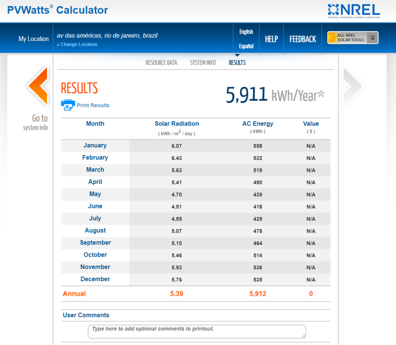Click May solar radiation 4.70
Image resolution: width=396 pixels, height=345 pixels.
[176, 194]
